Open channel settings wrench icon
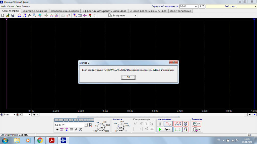The image size is (257, 144). pyautogui.click(x=81, y=129)
